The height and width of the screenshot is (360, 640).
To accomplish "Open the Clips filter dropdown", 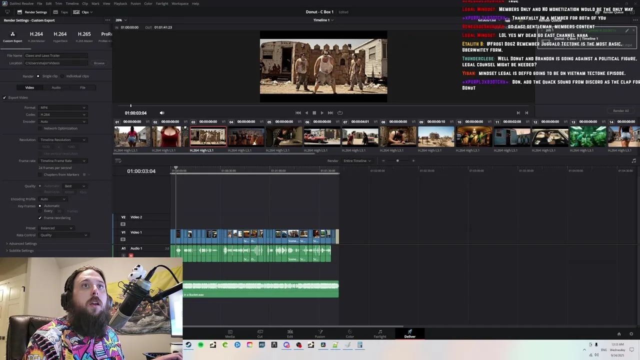I will click(x=85, y=12).
